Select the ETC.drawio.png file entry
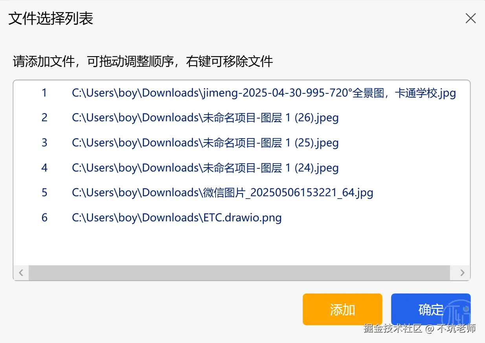Image resolution: width=485 pixels, height=343 pixels. tap(242, 217)
